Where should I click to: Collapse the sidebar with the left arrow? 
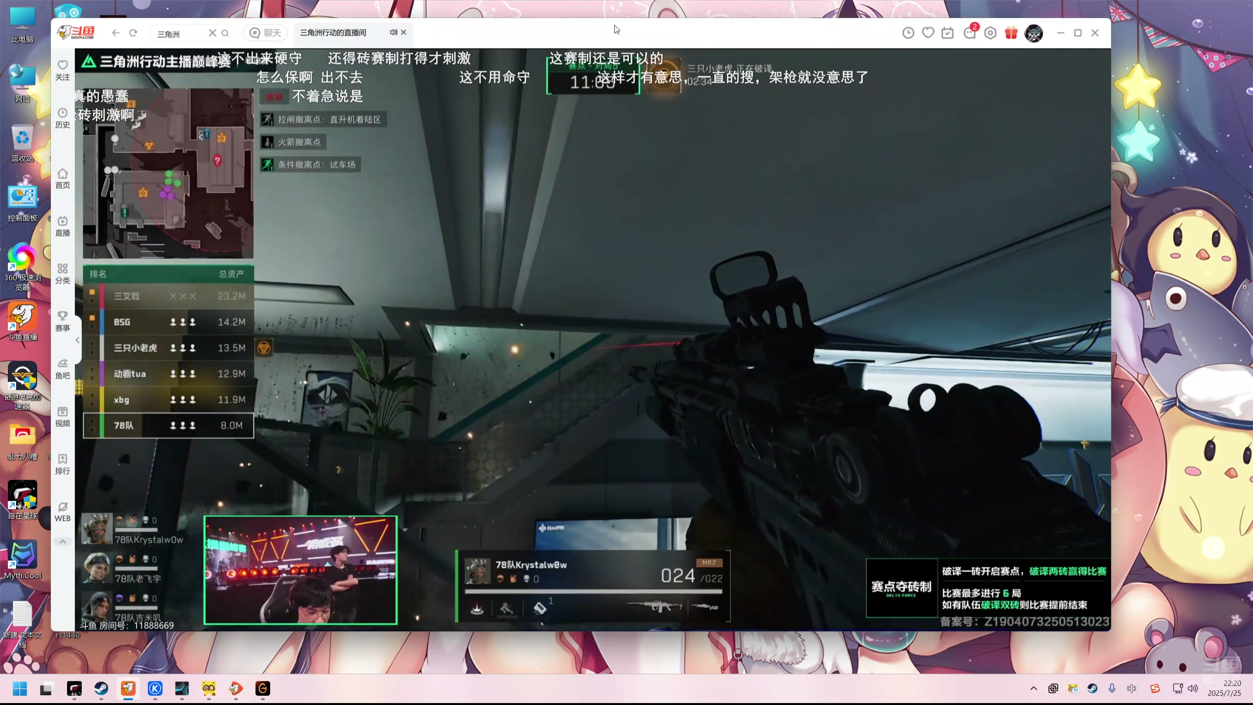point(77,340)
